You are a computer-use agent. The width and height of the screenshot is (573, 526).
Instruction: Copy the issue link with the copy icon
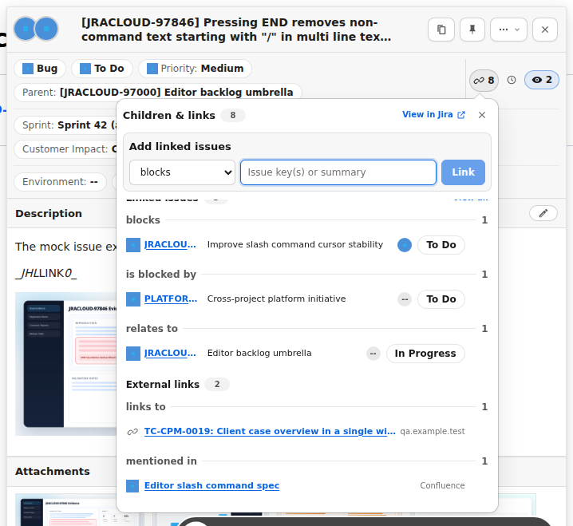click(x=441, y=30)
